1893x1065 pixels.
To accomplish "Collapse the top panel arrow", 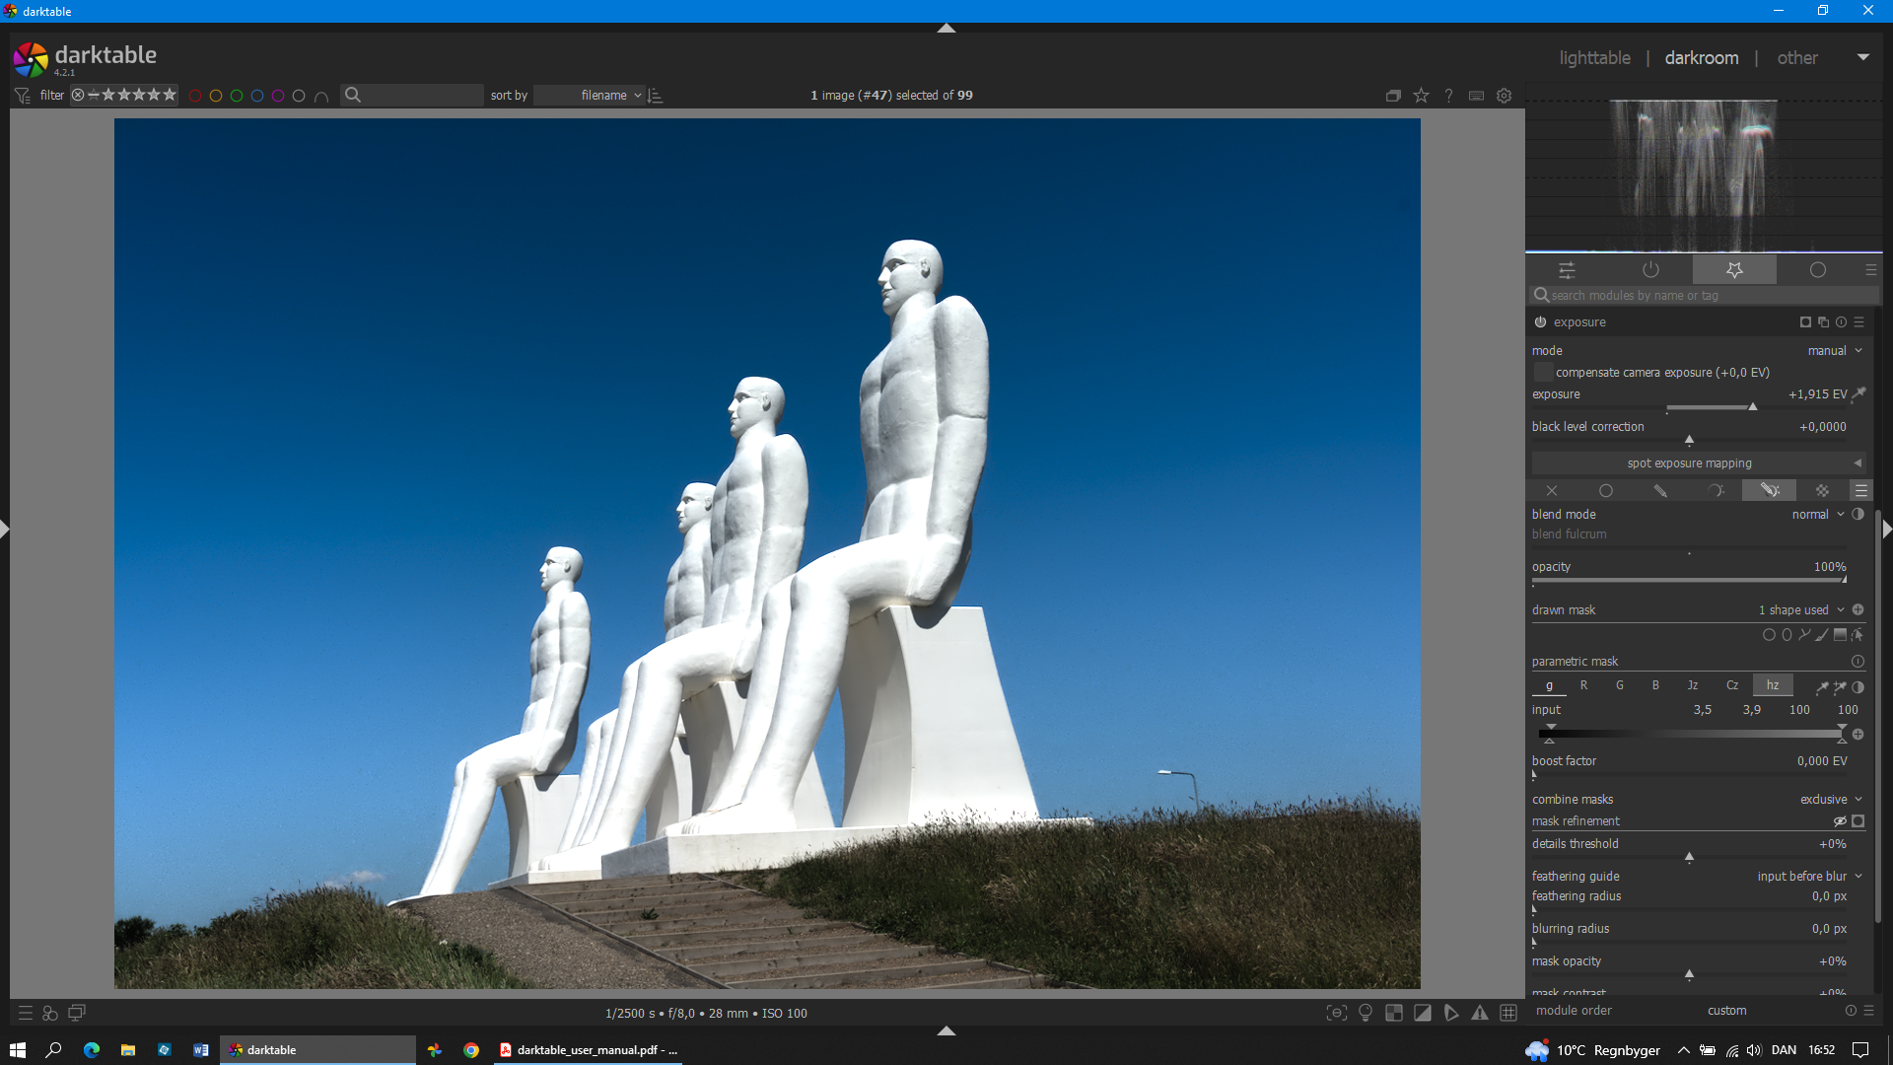I will pyautogui.click(x=946, y=28).
